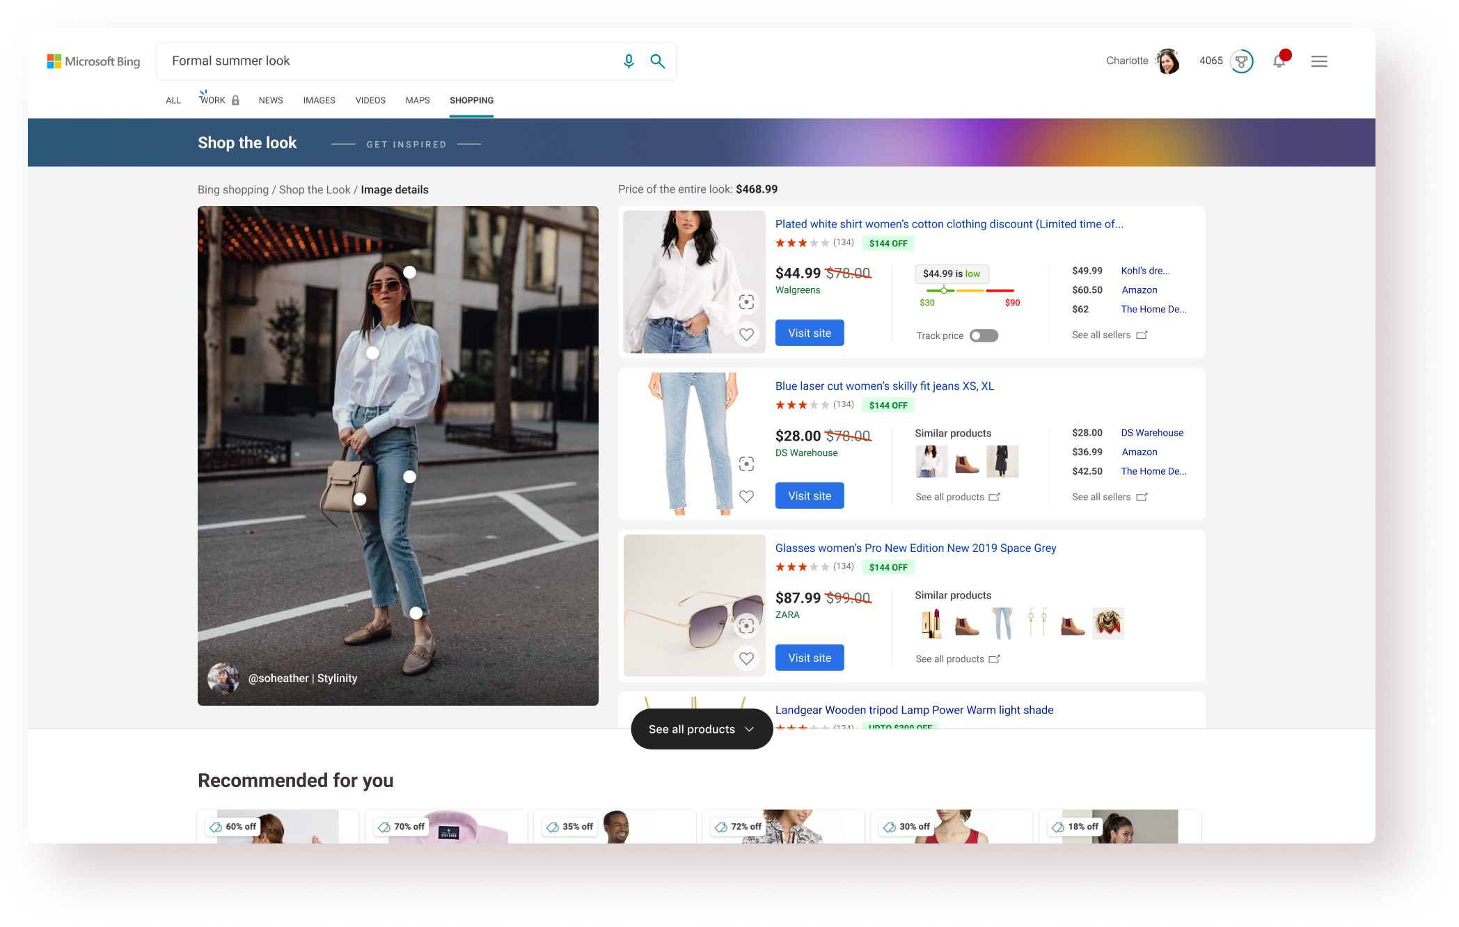1459x927 pixels.
Task: Click the microphone voice search icon
Action: [x=629, y=61]
